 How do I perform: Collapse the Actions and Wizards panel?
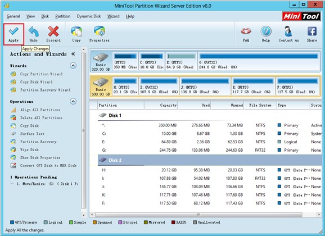[x=73, y=54]
